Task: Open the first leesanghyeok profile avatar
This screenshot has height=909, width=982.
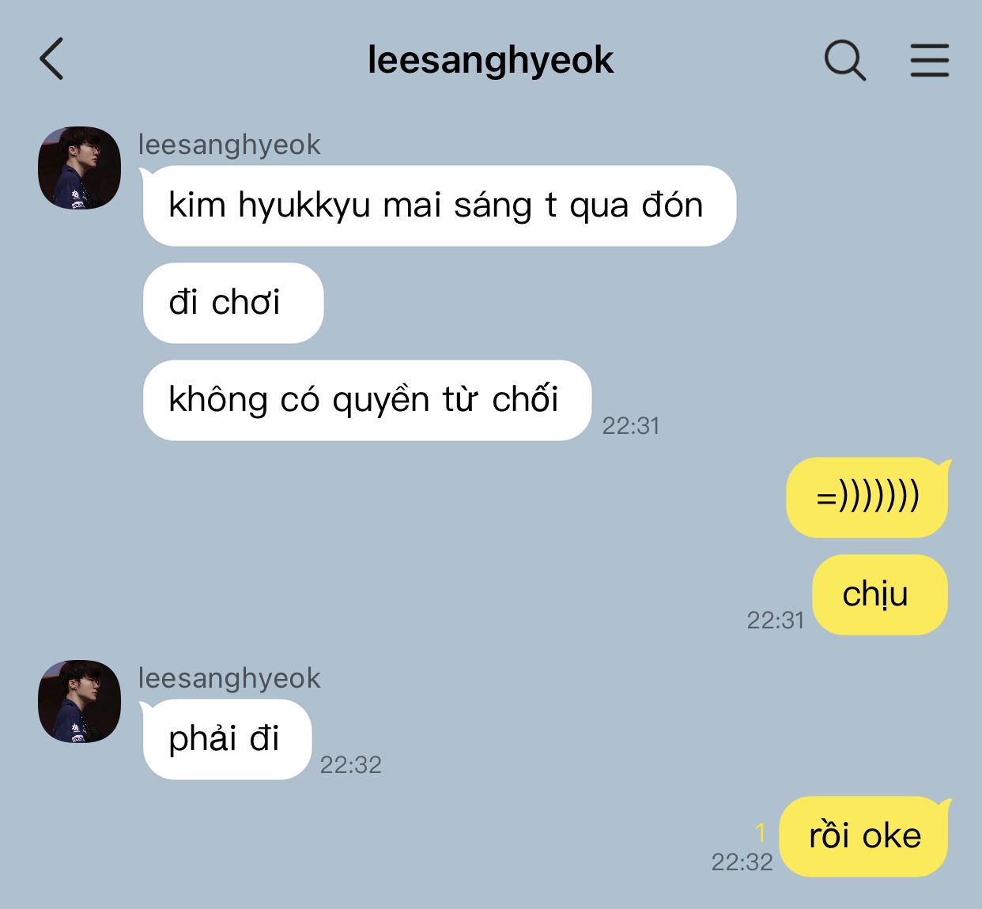Action: coord(79,168)
